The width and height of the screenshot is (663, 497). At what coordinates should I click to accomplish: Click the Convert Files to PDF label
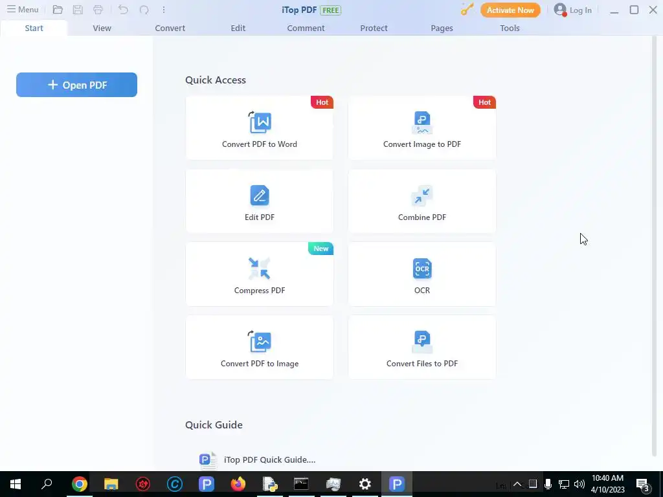(422, 364)
